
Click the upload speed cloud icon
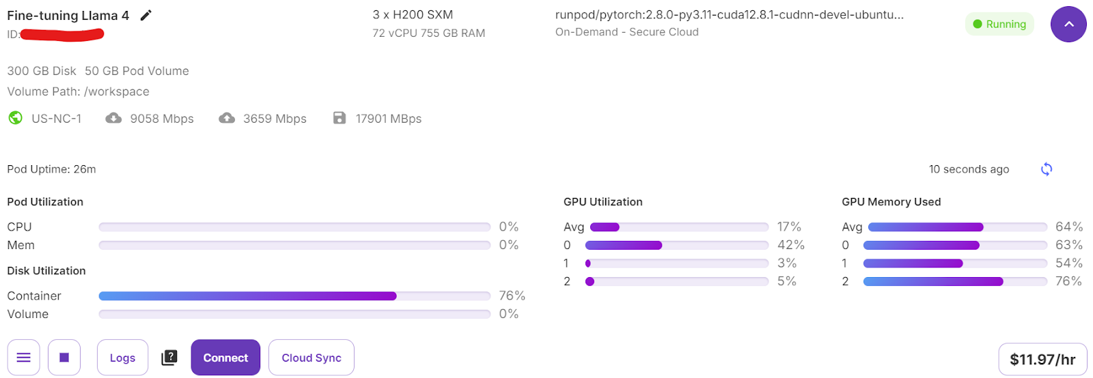click(227, 118)
